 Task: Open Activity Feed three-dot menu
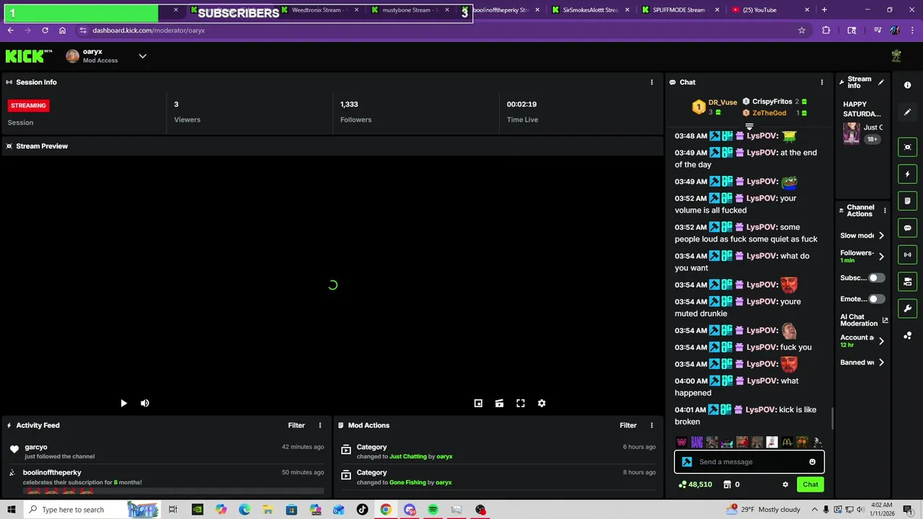point(320,425)
